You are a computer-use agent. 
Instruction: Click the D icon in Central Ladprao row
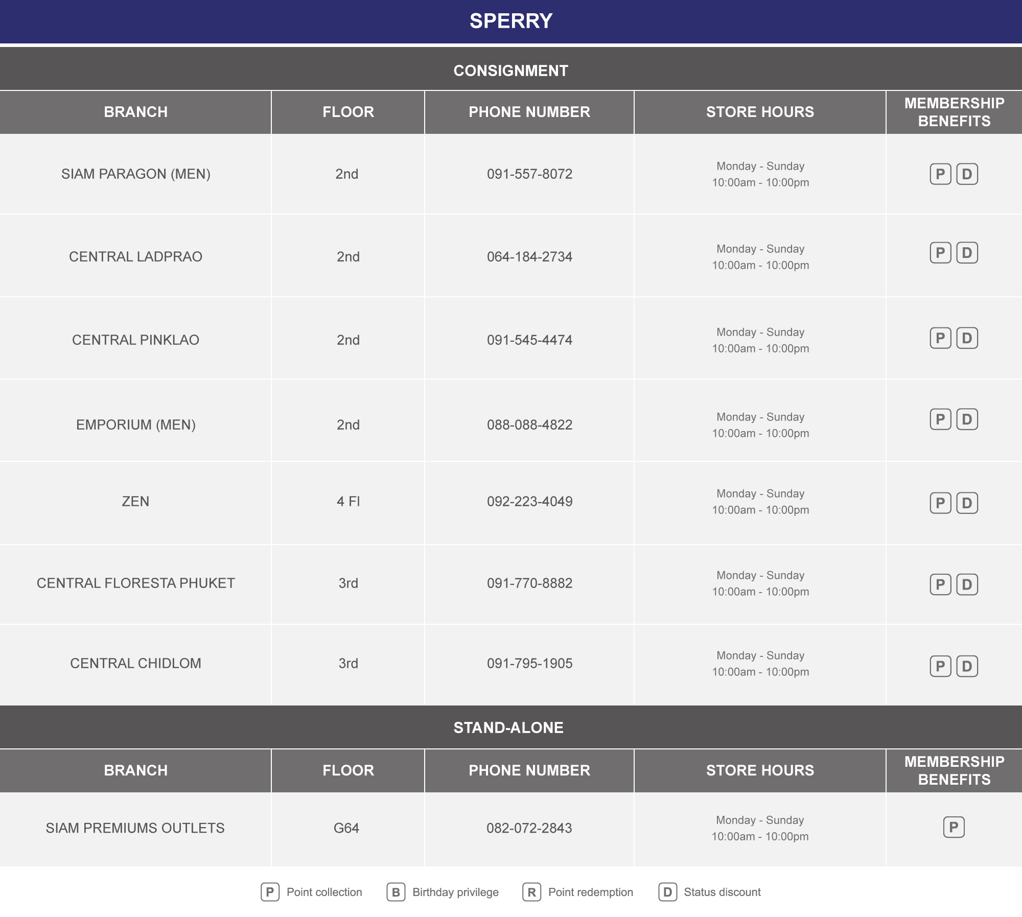click(x=967, y=253)
